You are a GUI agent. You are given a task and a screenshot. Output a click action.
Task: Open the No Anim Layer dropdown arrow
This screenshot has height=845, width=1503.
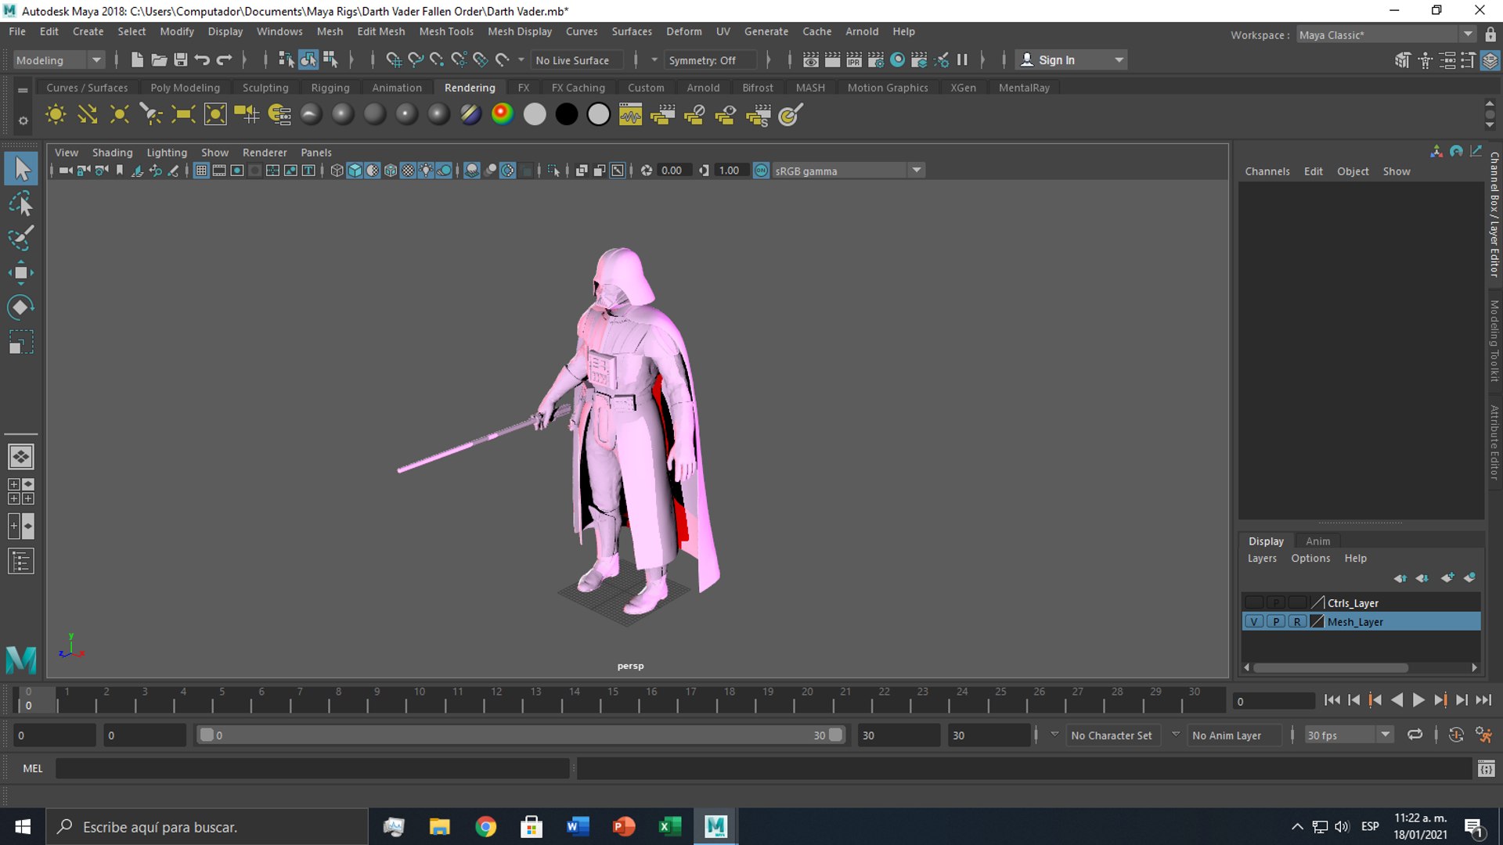pos(1175,735)
